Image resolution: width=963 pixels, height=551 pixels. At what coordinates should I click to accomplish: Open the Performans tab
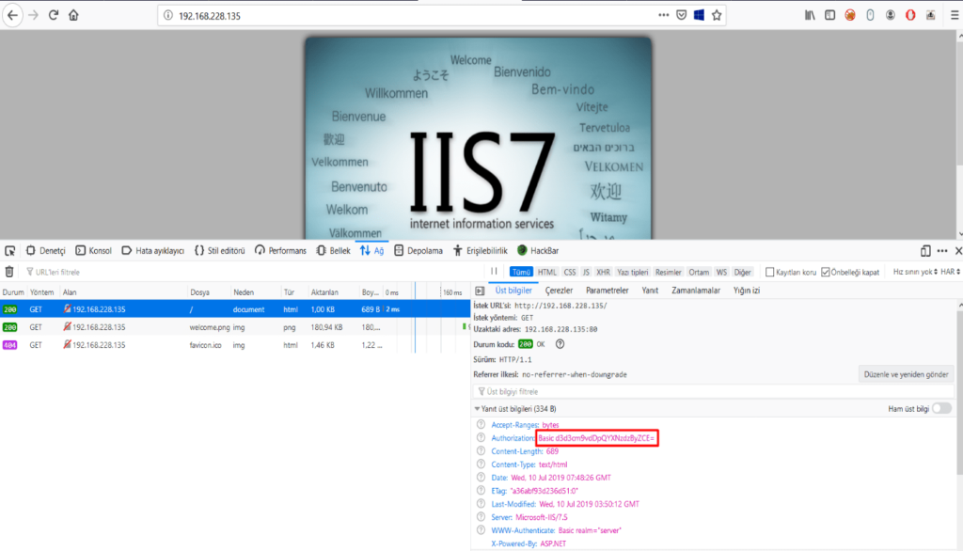[x=280, y=251]
